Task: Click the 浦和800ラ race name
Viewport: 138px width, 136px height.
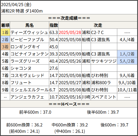Action: 101,83
